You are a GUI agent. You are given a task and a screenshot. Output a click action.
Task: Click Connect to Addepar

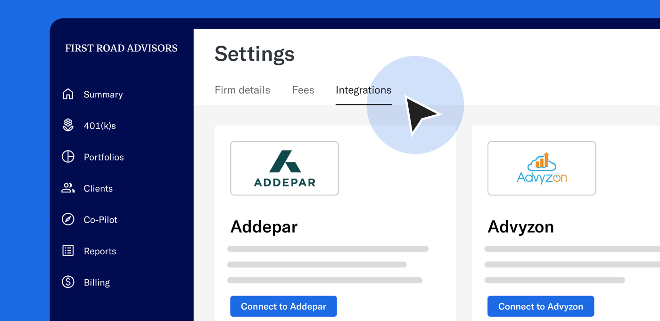283,306
